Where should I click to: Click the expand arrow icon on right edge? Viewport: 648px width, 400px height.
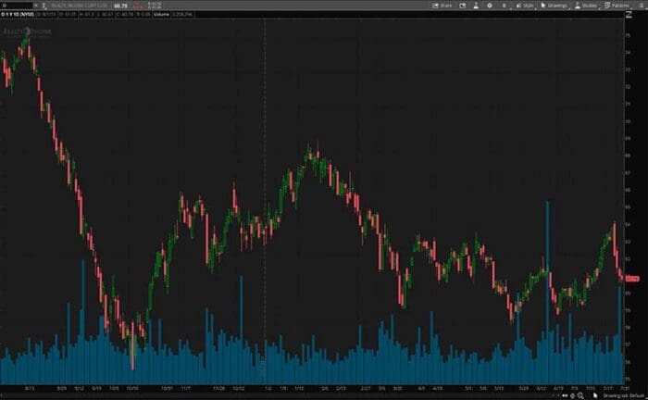629,15
